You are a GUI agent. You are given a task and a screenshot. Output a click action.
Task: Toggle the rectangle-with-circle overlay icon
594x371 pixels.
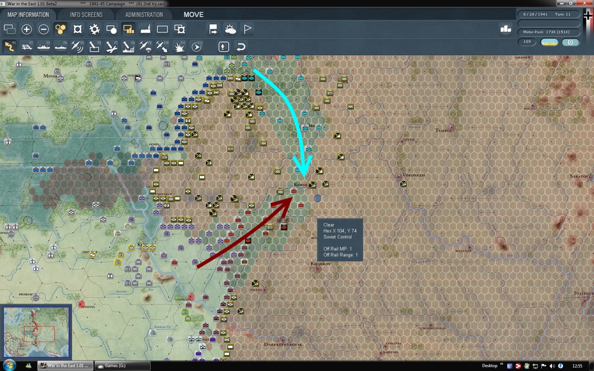click(x=112, y=29)
